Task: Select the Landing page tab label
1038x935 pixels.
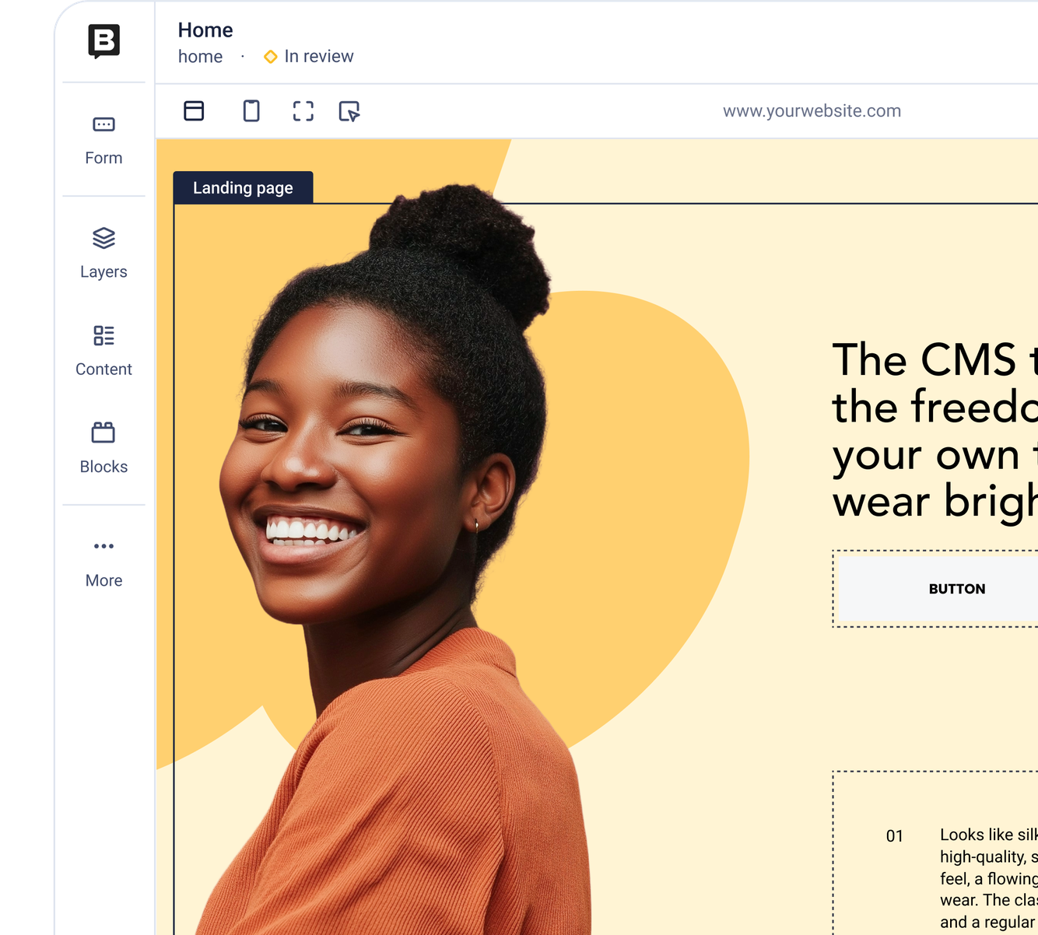Action: pos(243,187)
